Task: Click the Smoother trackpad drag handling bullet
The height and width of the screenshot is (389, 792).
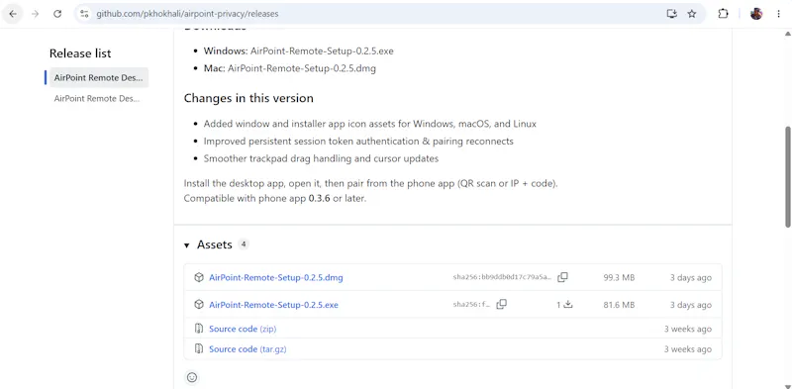Action: click(x=321, y=158)
